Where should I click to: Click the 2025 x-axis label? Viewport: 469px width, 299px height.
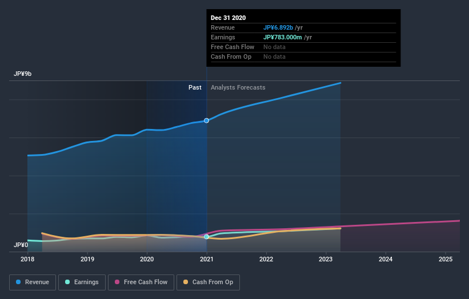[x=446, y=259]
